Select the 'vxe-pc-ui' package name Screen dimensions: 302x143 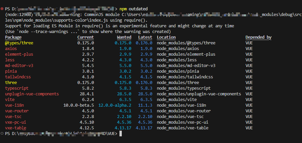pyautogui.click(x=16, y=122)
